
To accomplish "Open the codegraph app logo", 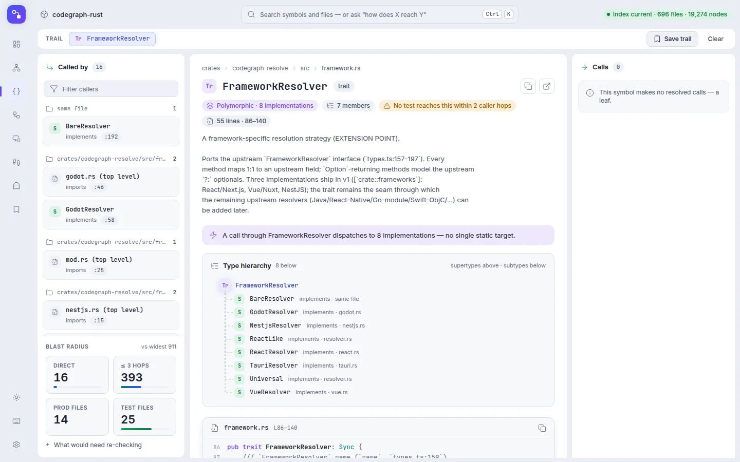I will tap(16, 14).
